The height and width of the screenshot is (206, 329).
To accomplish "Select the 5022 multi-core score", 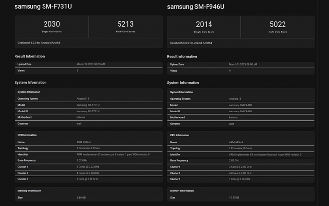I will (x=278, y=24).
